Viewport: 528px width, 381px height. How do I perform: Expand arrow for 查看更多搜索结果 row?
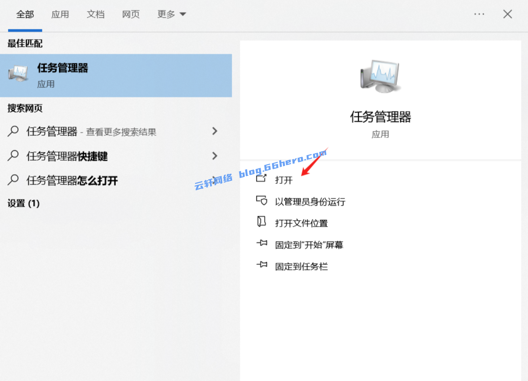(215, 131)
